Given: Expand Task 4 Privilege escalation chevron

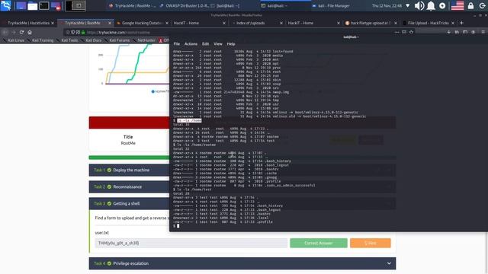Looking at the screenshot, I should [389, 263].
